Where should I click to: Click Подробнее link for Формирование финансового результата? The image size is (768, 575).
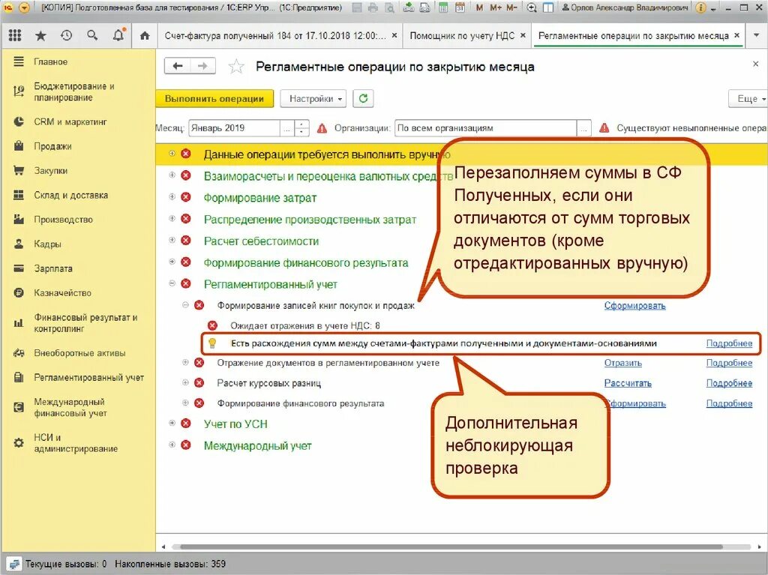pos(729,403)
